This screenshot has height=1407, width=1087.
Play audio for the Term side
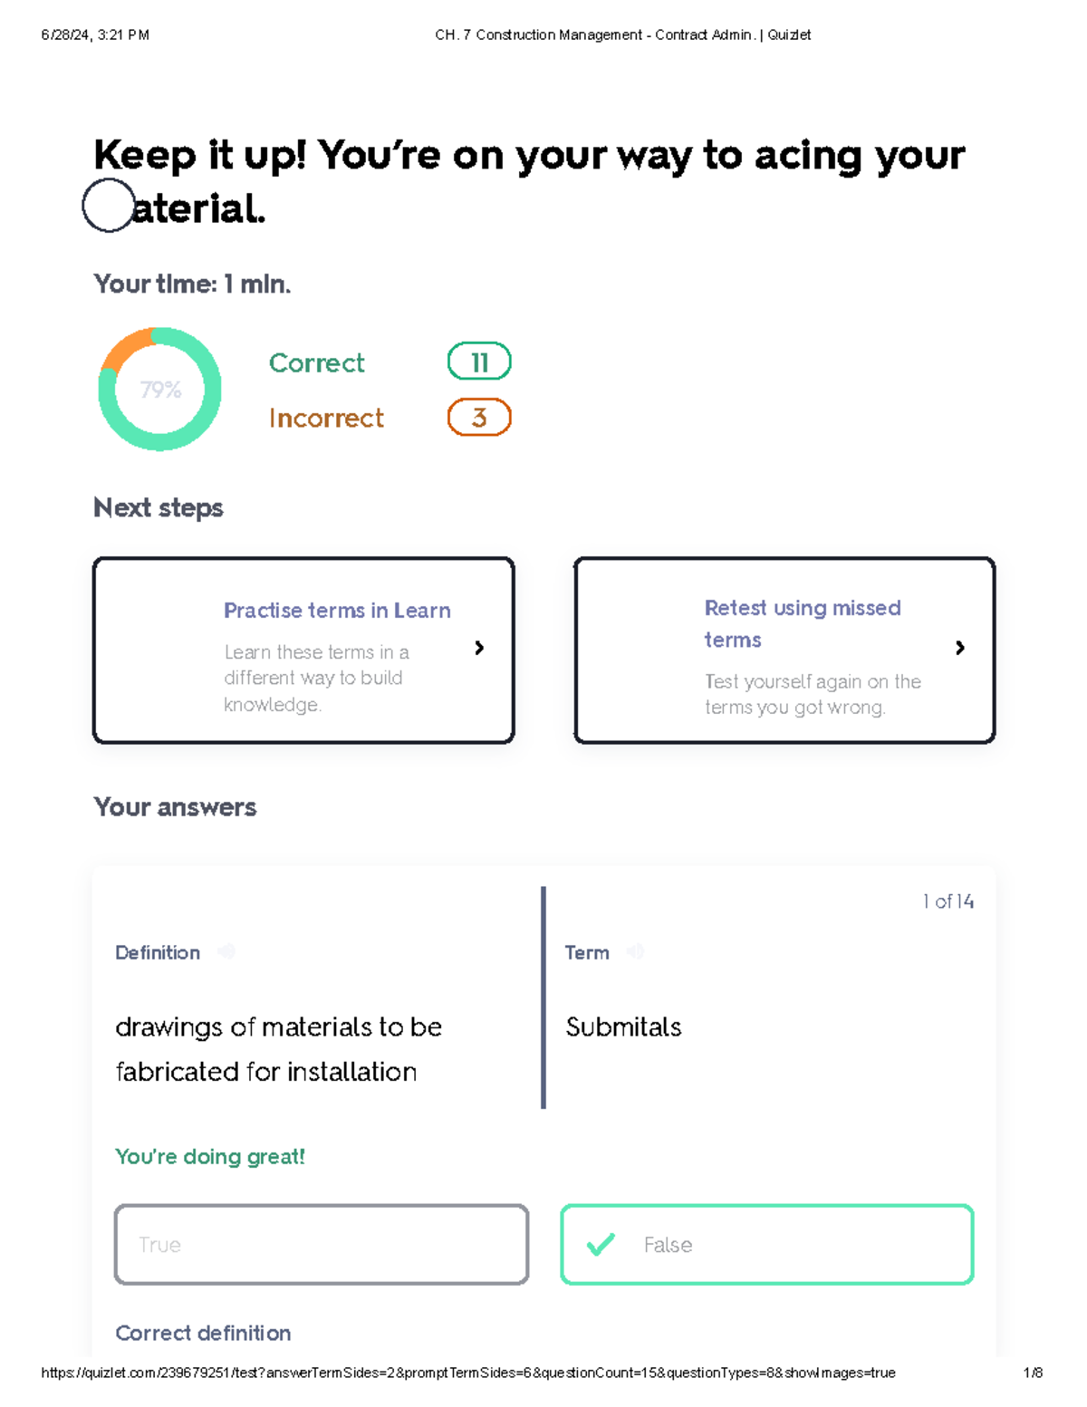pyautogui.click(x=636, y=951)
